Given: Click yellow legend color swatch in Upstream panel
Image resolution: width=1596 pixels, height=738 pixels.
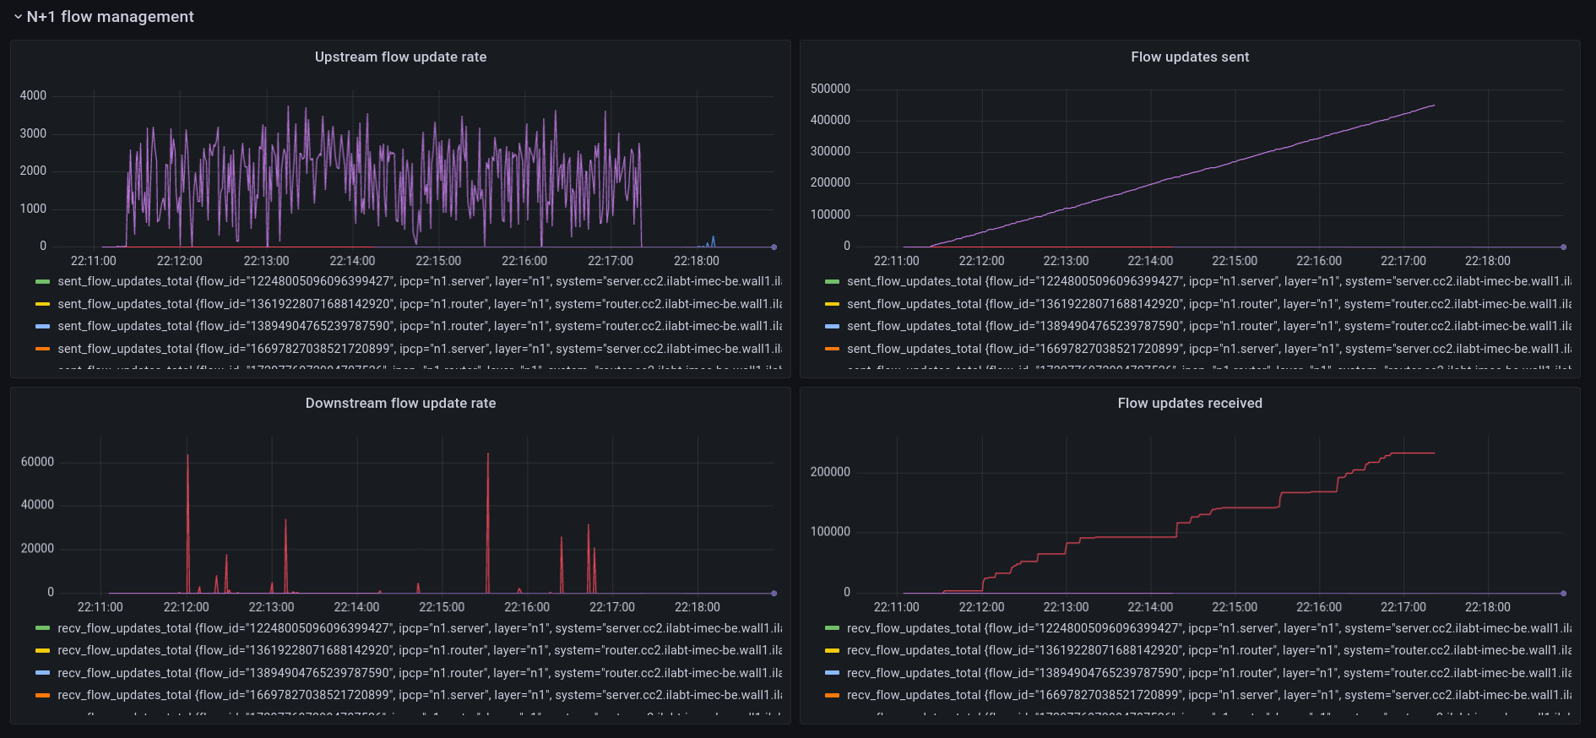Looking at the screenshot, I should point(43,304).
